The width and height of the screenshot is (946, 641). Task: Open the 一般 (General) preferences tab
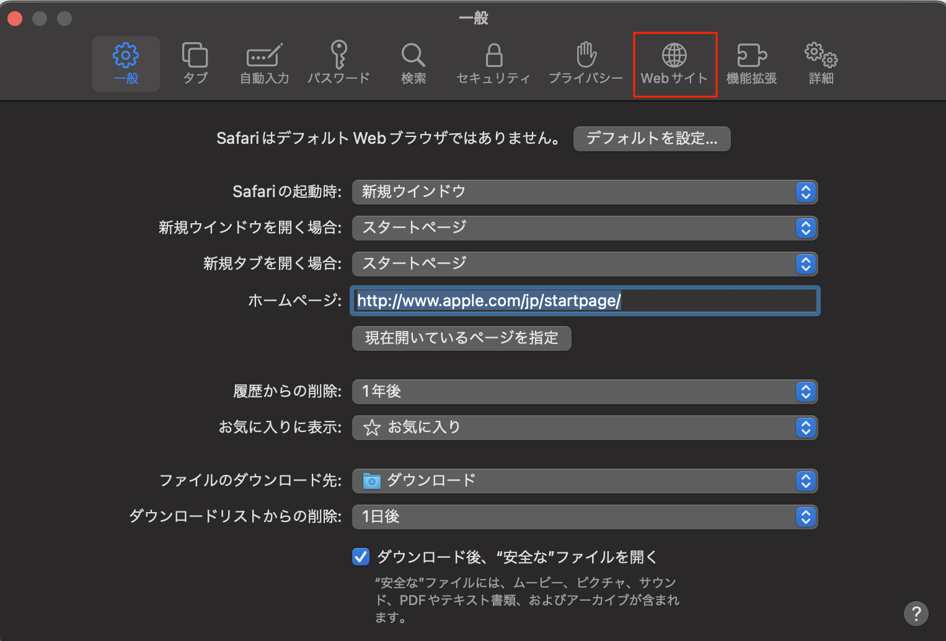coord(126,64)
